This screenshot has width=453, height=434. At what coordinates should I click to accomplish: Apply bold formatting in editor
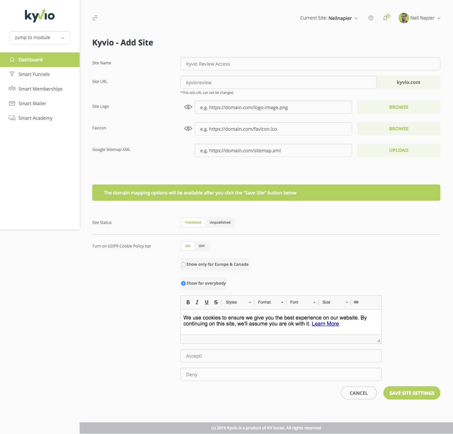tap(188, 302)
